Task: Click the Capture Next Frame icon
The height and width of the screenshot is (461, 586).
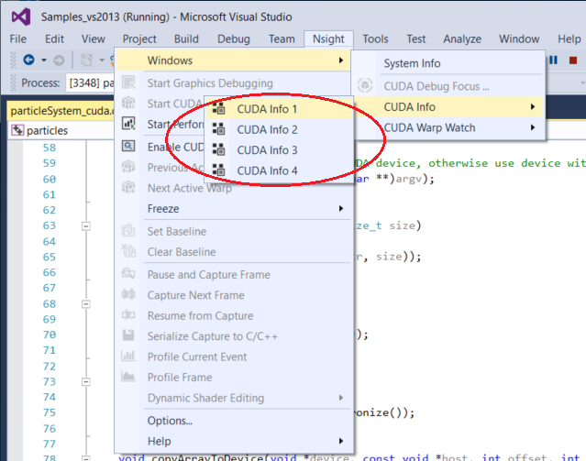Action: point(128,294)
